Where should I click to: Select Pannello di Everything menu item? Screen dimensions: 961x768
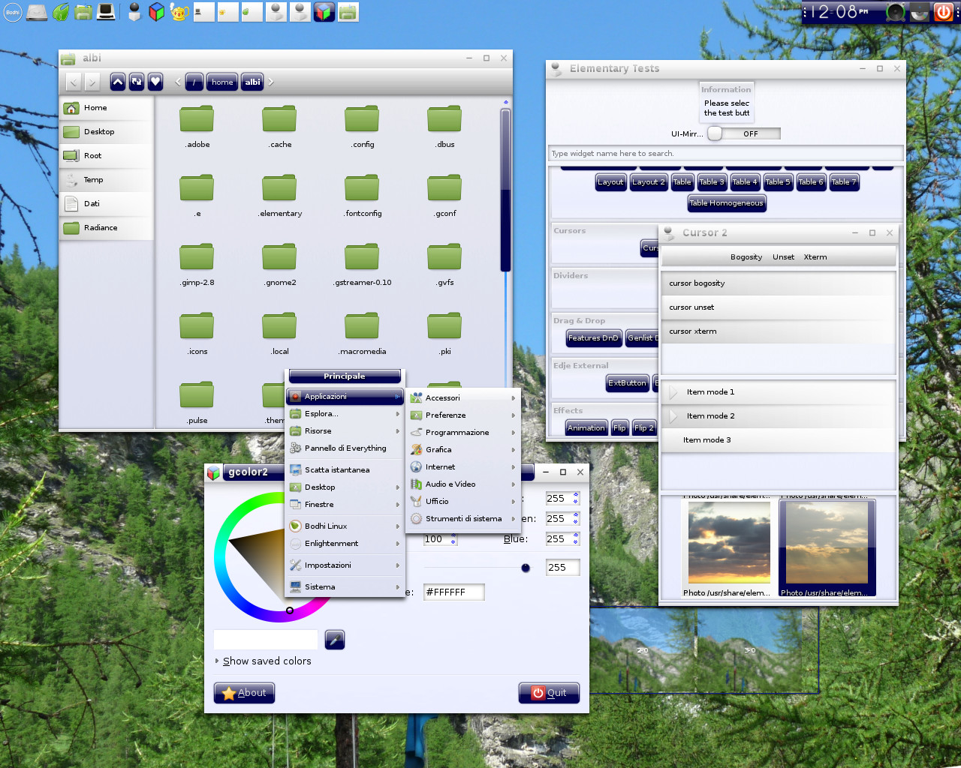tap(345, 448)
